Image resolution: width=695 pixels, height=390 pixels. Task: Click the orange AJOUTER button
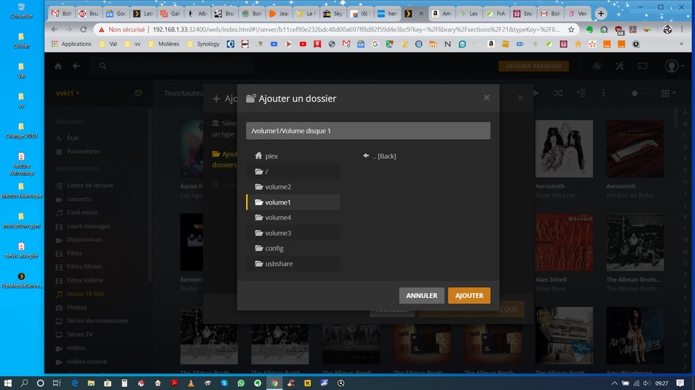pos(469,295)
